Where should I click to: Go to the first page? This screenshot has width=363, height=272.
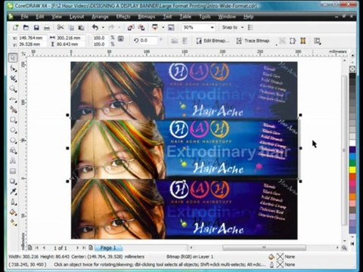(37, 248)
